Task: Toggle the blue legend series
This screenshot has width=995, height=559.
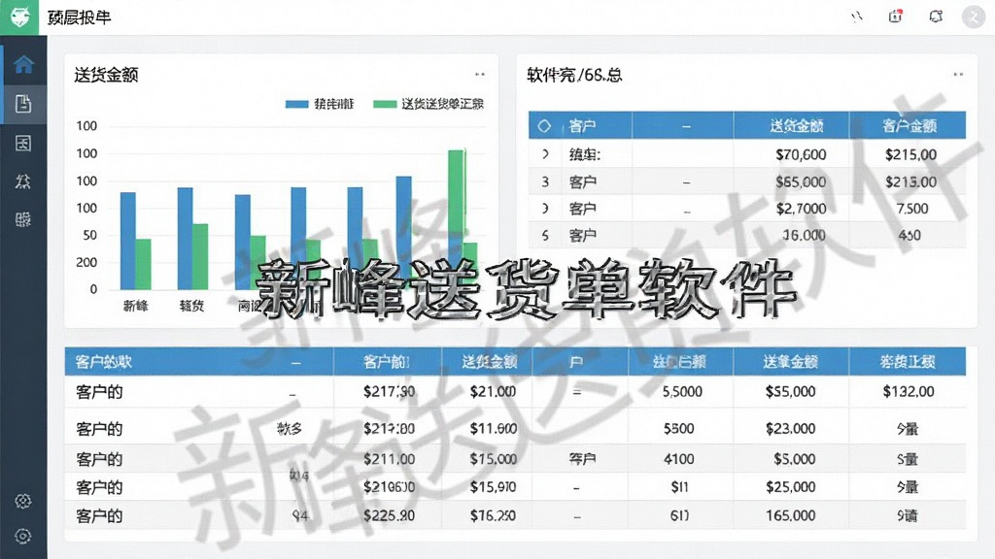Action: pyautogui.click(x=319, y=104)
